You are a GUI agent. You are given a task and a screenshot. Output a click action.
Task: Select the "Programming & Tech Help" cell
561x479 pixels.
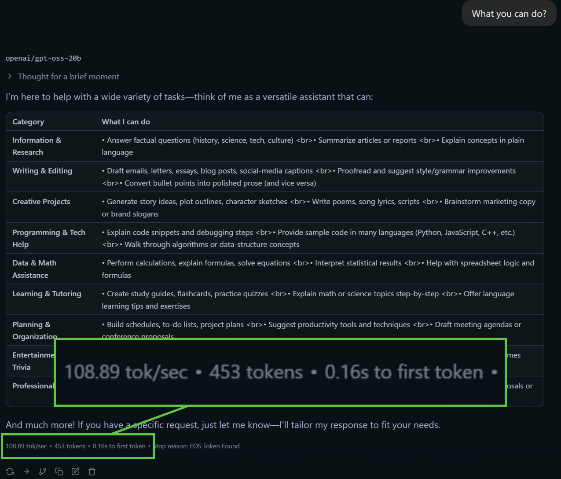click(48, 238)
